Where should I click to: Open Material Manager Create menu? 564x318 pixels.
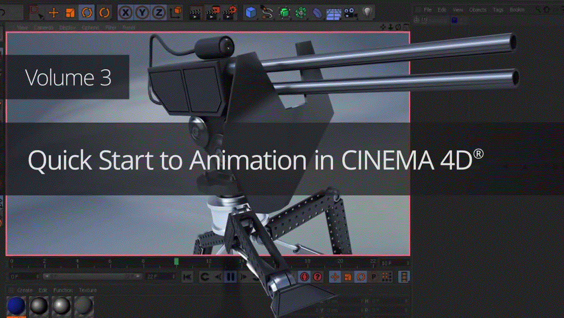(24, 290)
